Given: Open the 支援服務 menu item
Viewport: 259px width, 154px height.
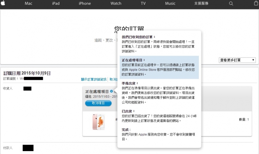Looking at the screenshot, I should (201, 3).
